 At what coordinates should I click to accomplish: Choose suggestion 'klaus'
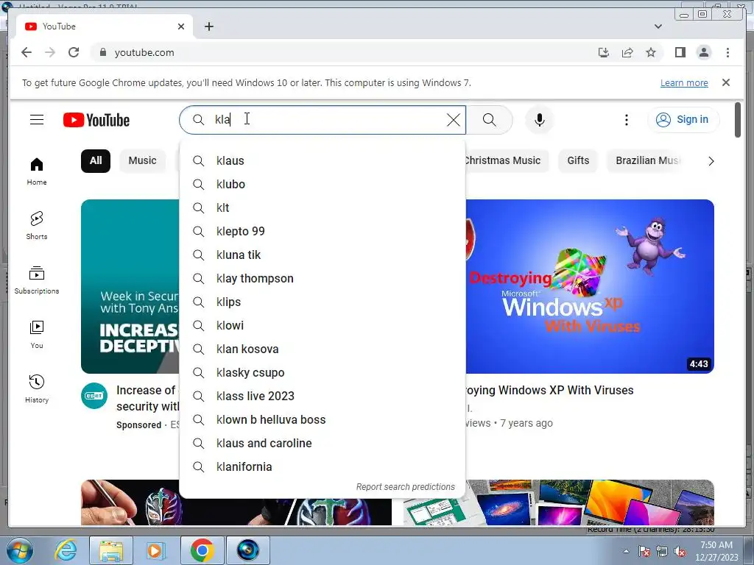[323, 160]
